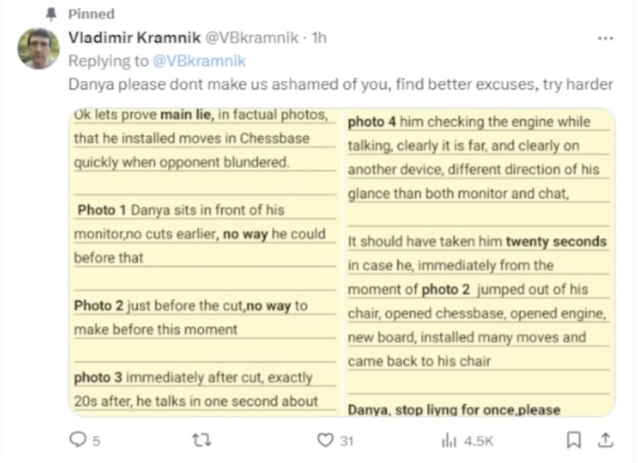Open the three-dot more options menu

[x=606, y=38]
